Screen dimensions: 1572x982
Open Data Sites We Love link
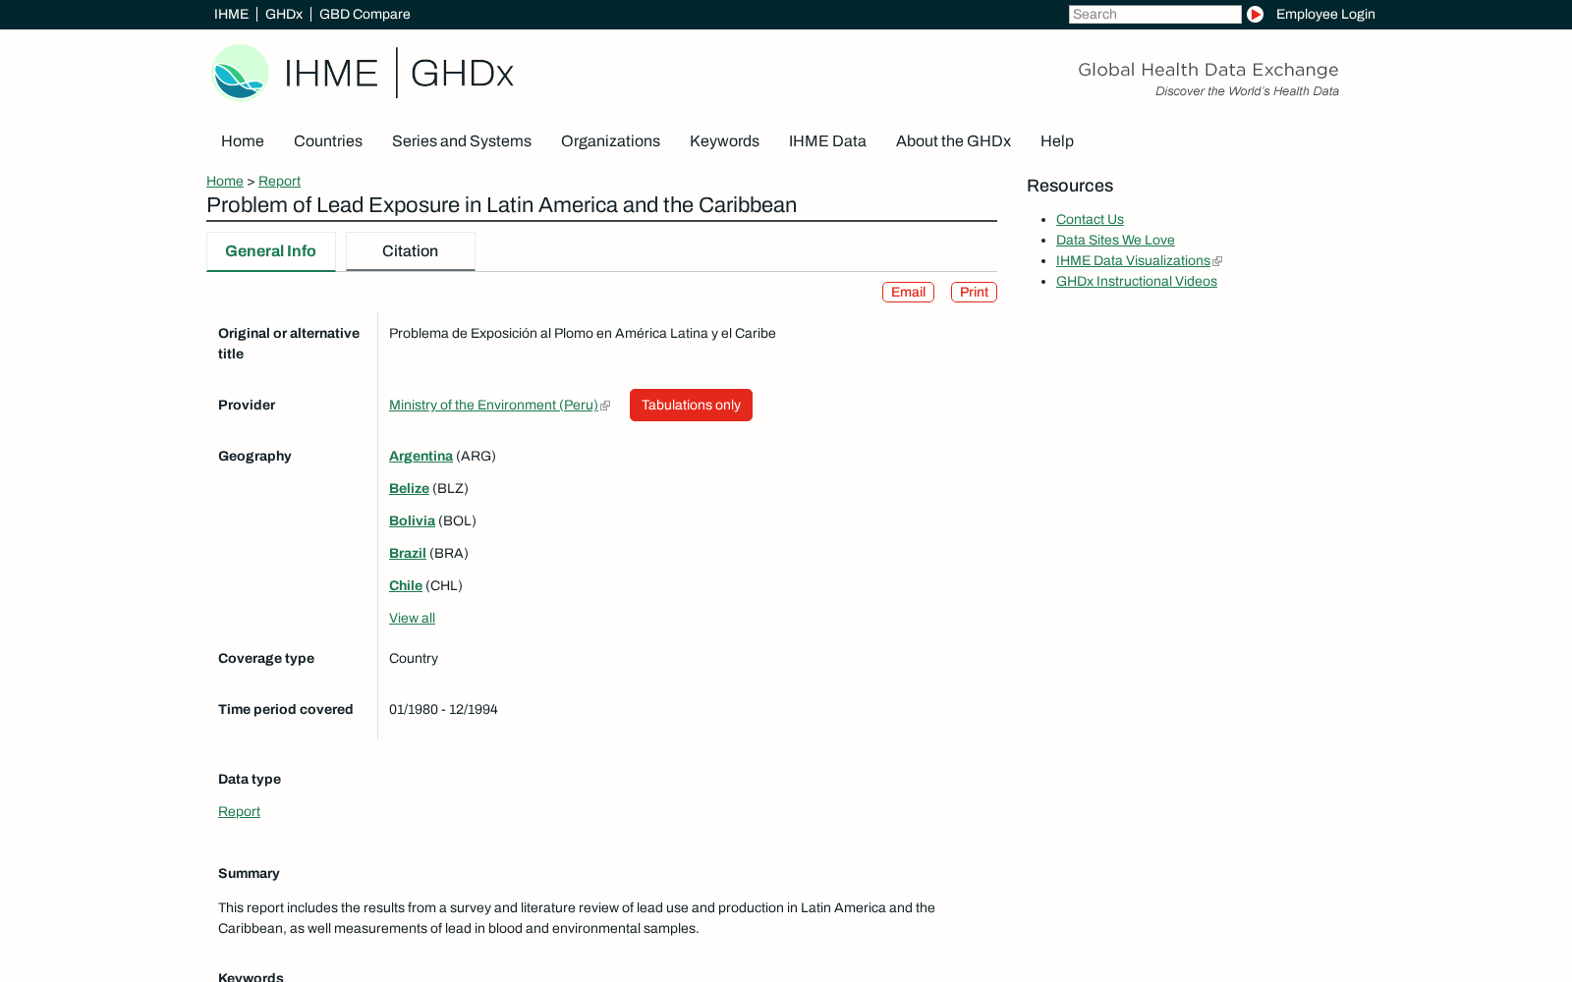(1115, 241)
